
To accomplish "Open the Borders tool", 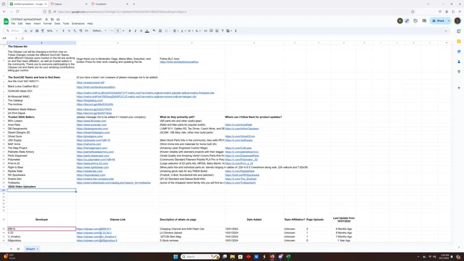I will click(x=160, y=31).
